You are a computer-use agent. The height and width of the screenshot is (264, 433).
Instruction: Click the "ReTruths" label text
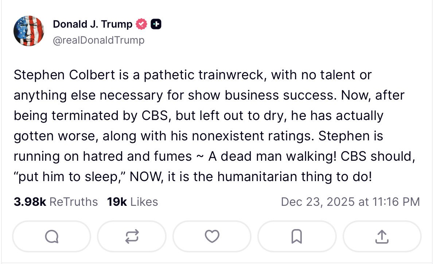tap(73, 202)
